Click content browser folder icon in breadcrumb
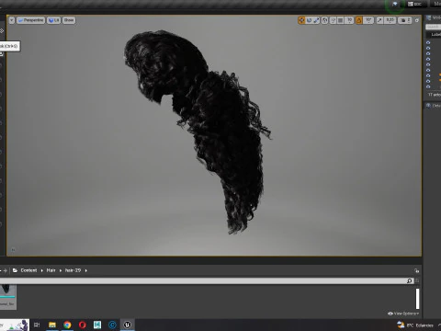The width and height of the screenshot is (441, 331). coord(15,270)
